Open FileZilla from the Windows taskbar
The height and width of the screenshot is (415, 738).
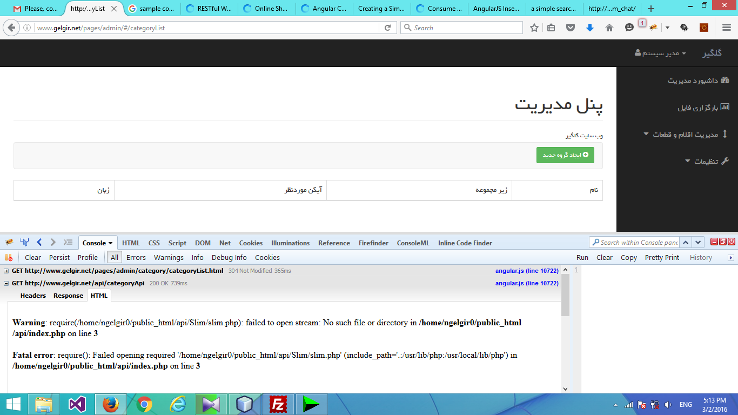pos(278,404)
